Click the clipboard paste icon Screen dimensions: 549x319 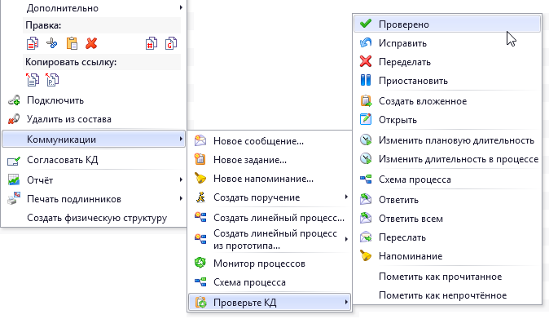(72, 43)
